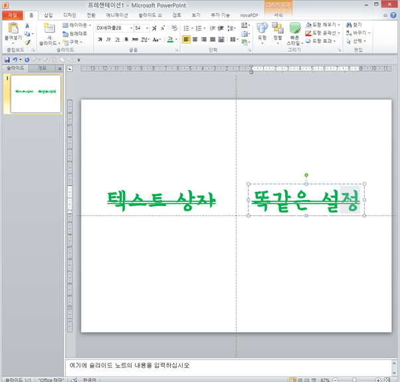Toggle strikethrough text formatting
Viewport: 400px width, 382px height.
[x=135, y=39]
